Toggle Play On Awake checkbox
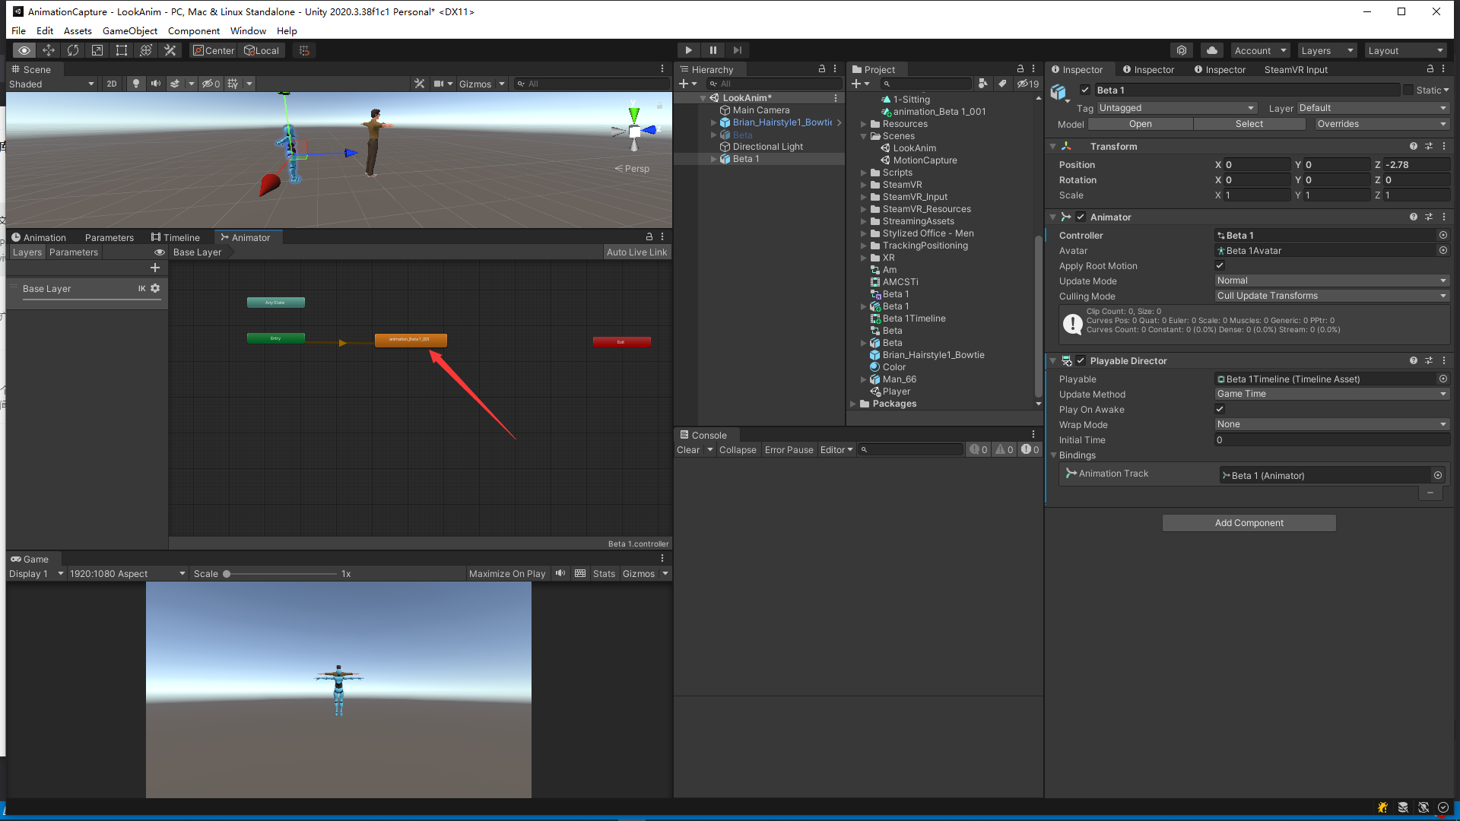This screenshot has width=1460, height=821. pyautogui.click(x=1220, y=409)
